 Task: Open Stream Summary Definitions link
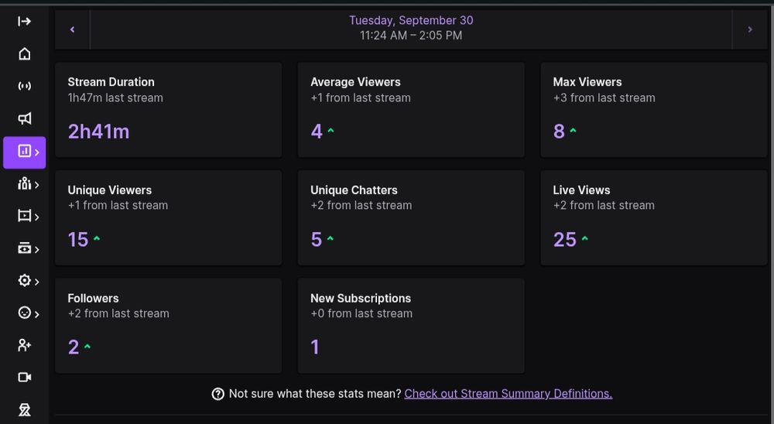click(508, 393)
